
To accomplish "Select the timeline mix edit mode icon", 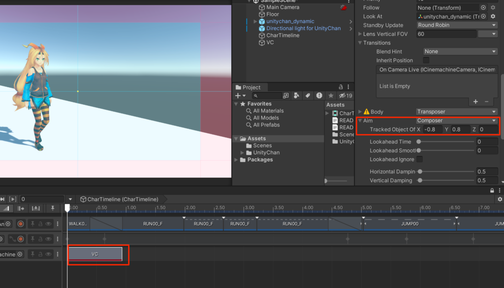I will 6,208.
